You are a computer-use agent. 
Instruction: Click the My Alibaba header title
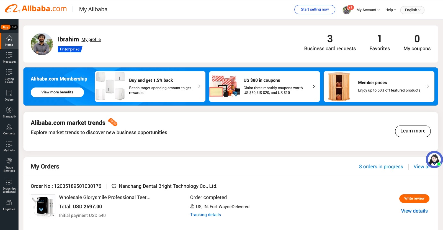93,9
